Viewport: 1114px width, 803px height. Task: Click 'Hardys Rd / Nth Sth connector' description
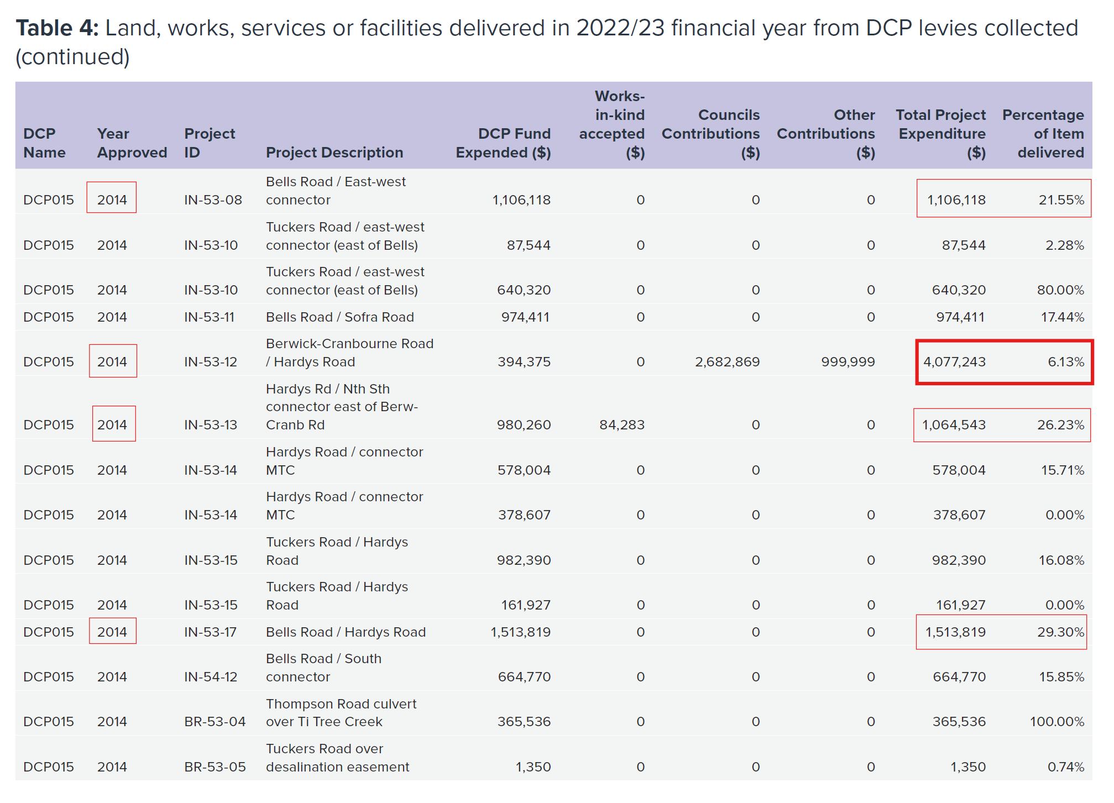point(342,407)
